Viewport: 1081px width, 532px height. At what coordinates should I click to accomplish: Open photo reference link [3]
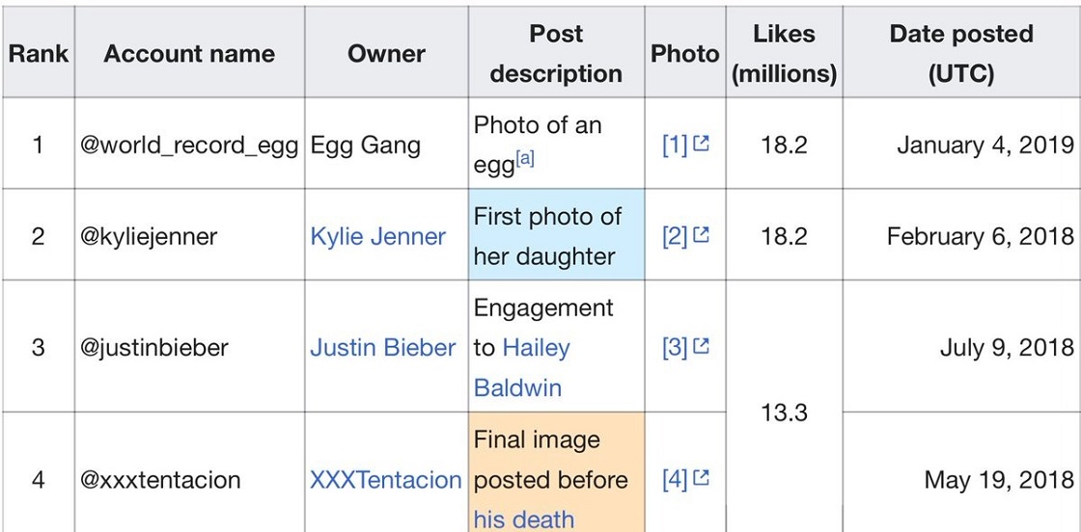[675, 347]
